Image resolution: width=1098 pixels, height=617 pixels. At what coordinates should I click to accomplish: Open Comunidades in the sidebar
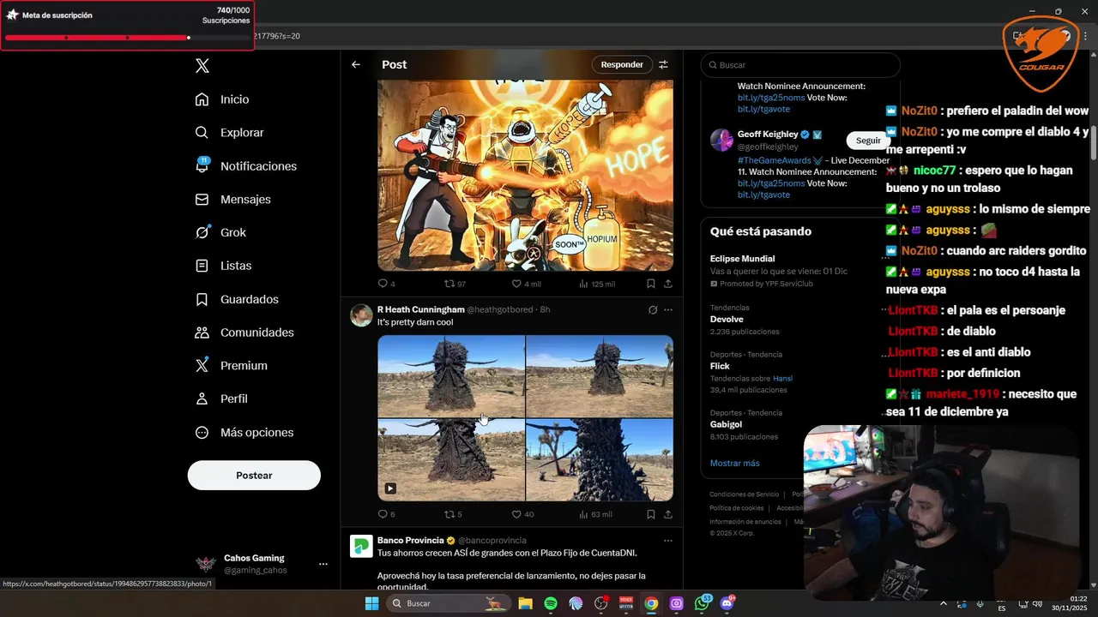(x=244, y=332)
